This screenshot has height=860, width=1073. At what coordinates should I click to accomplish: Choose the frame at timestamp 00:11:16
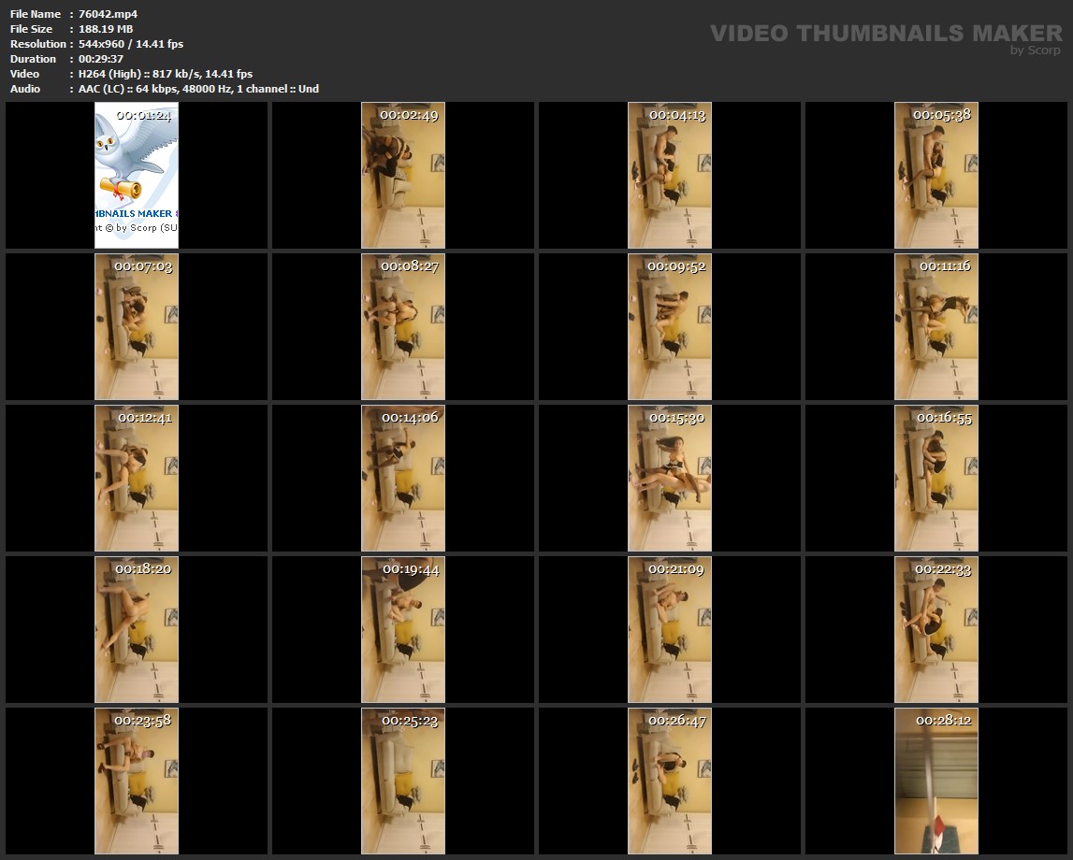pos(936,326)
